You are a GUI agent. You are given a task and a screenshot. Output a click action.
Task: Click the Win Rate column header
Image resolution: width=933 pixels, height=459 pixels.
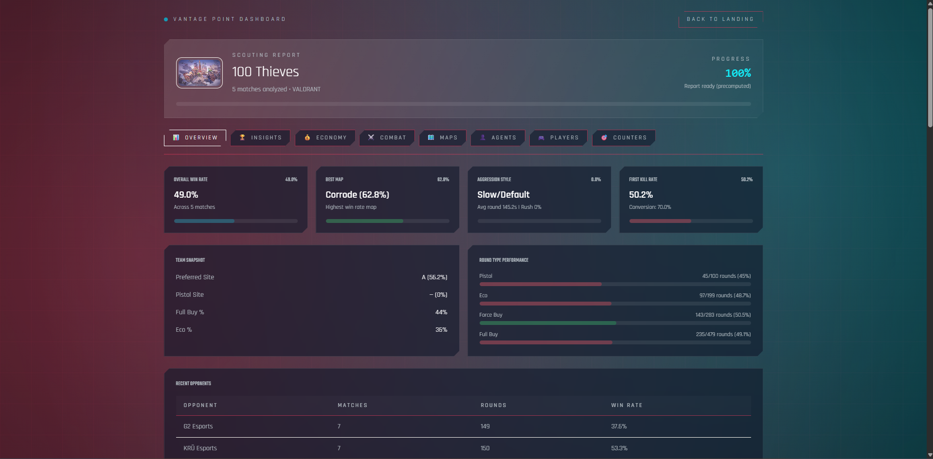[x=627, y=405]
